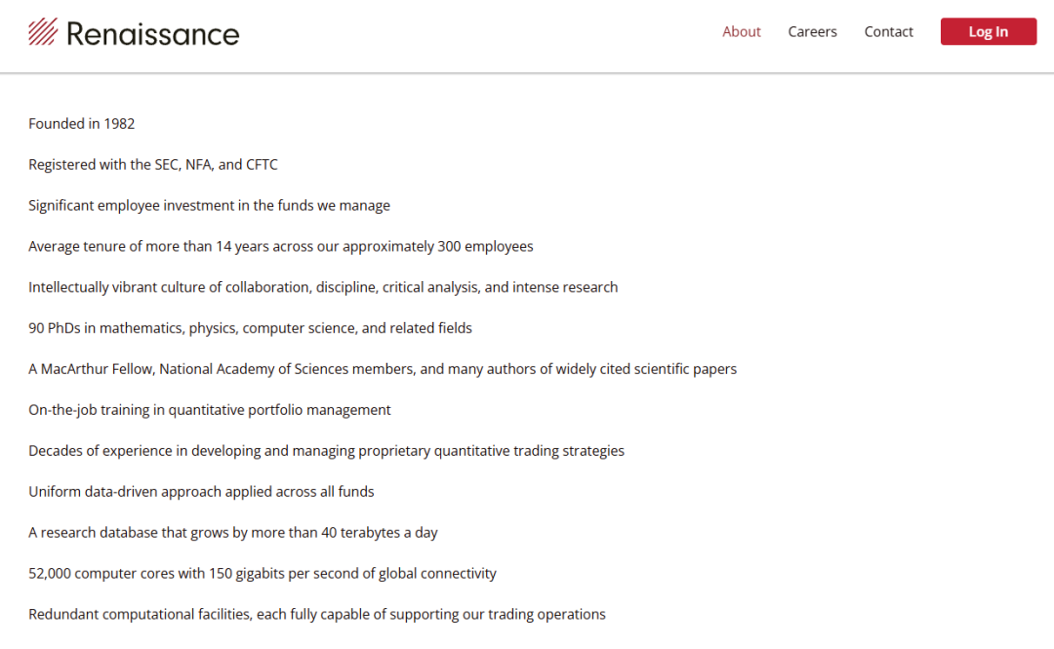
Task: Click the '90 PhDs in mathematics' line
Action: pos(250,328)
